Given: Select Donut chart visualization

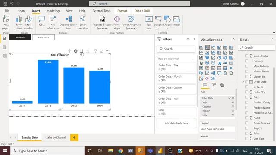Looking at the screenshot, I should (x=225, y=58).
